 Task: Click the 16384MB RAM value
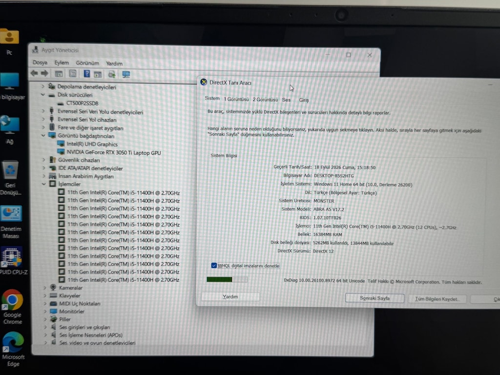[328, 234]
